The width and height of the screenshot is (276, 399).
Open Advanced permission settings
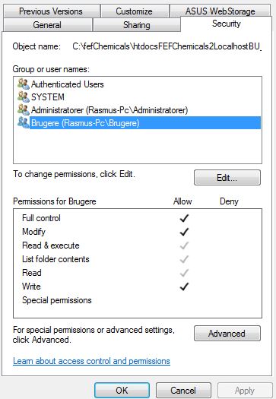[x=227, y=334]
